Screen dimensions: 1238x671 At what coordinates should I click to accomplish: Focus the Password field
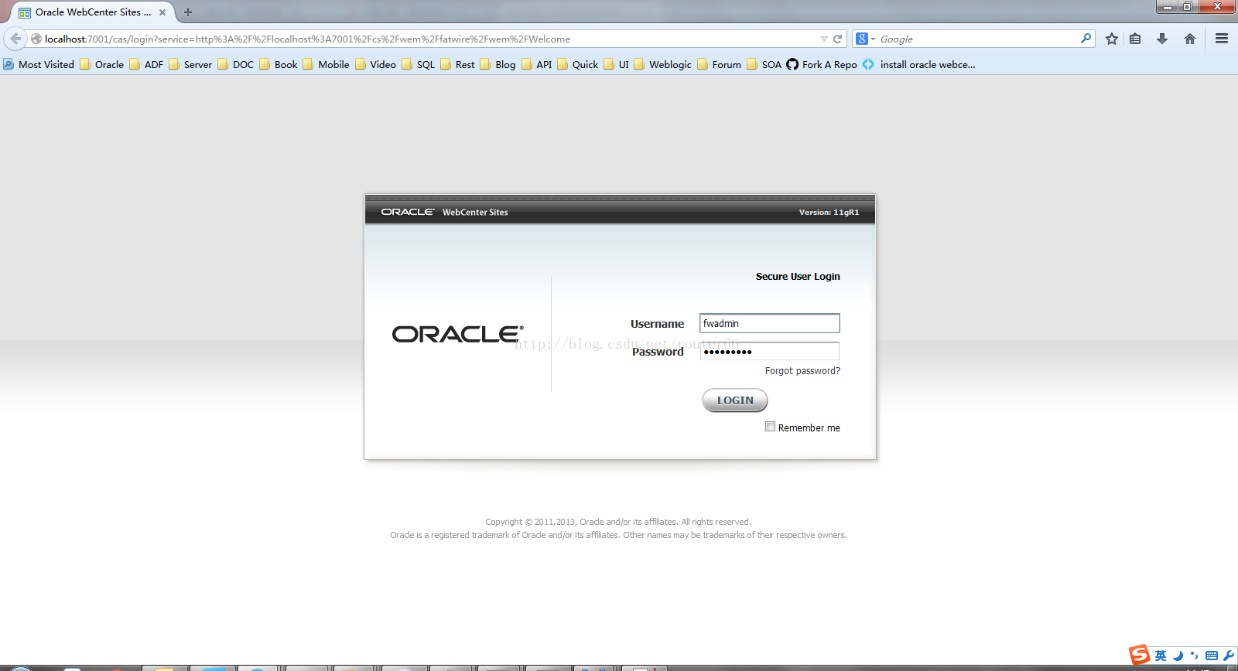770,351
